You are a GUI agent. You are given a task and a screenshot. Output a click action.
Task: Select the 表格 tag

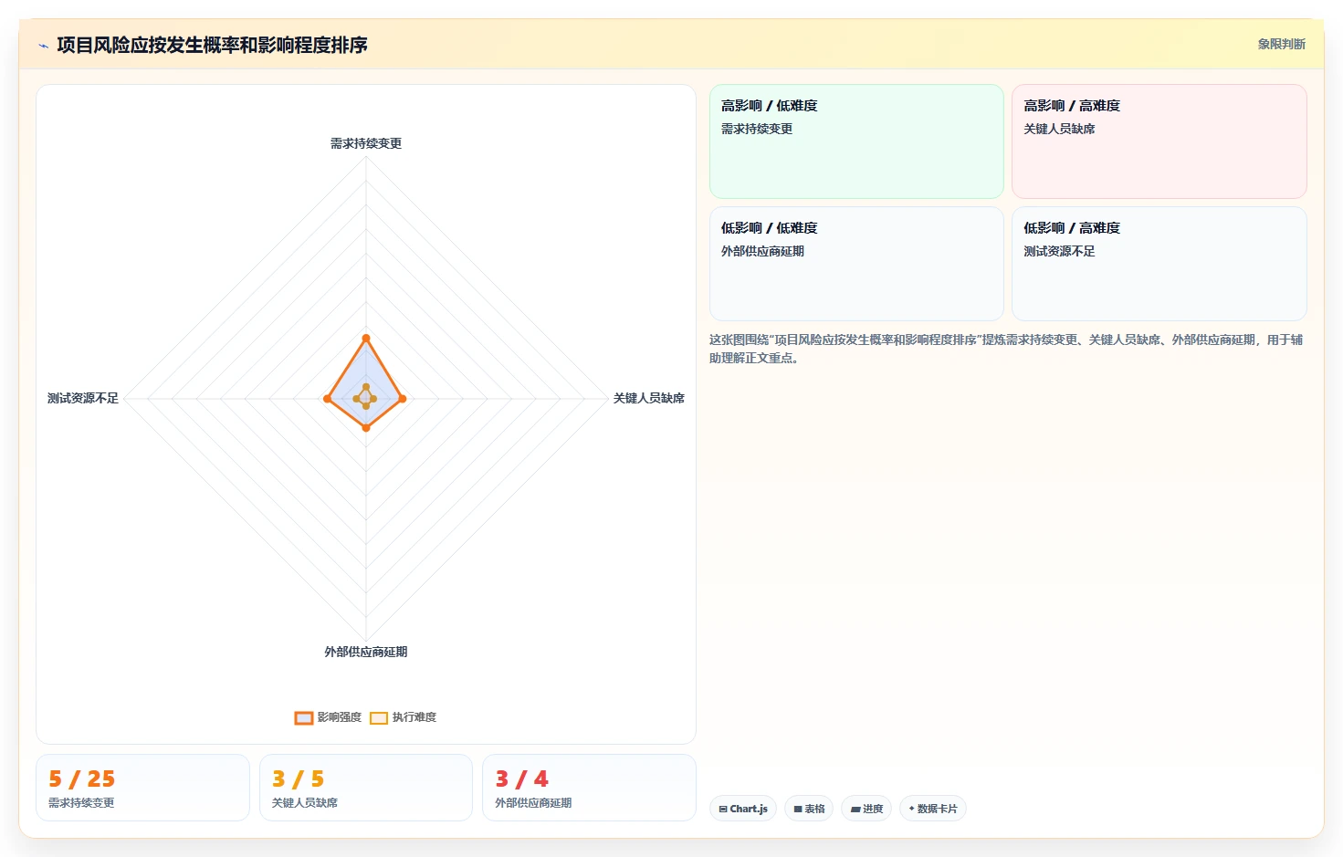[809, 809]
